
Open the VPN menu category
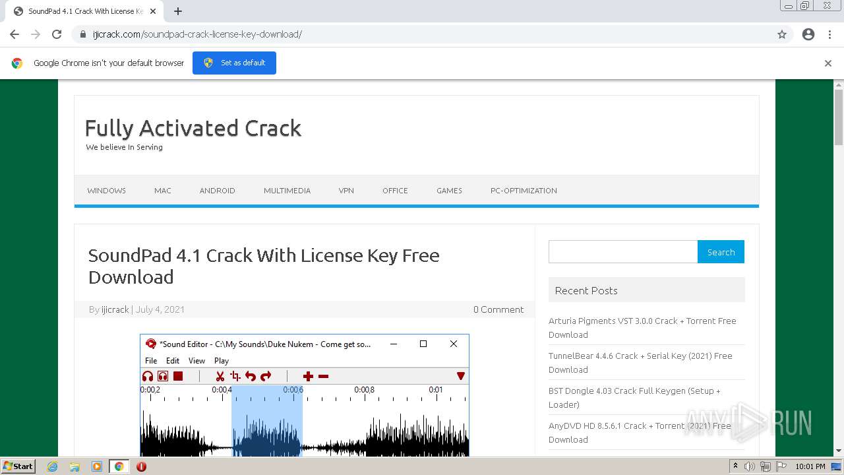click(x=346, y=191)
